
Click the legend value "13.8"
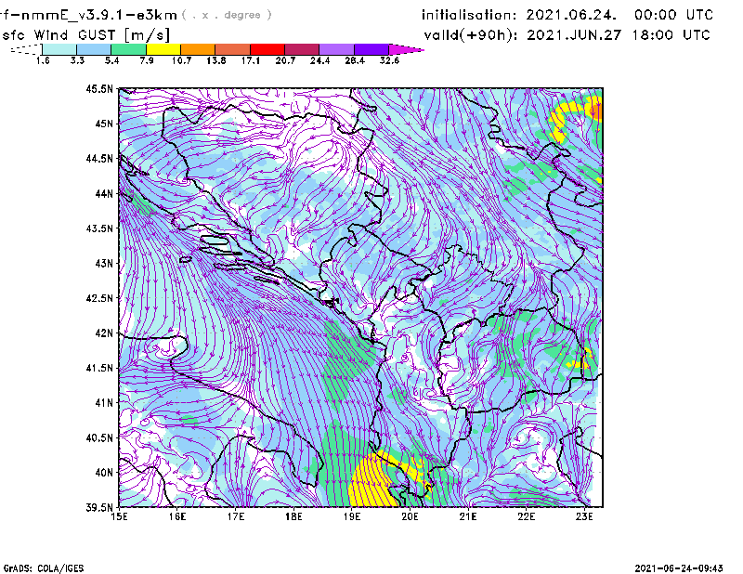(216, 60)
